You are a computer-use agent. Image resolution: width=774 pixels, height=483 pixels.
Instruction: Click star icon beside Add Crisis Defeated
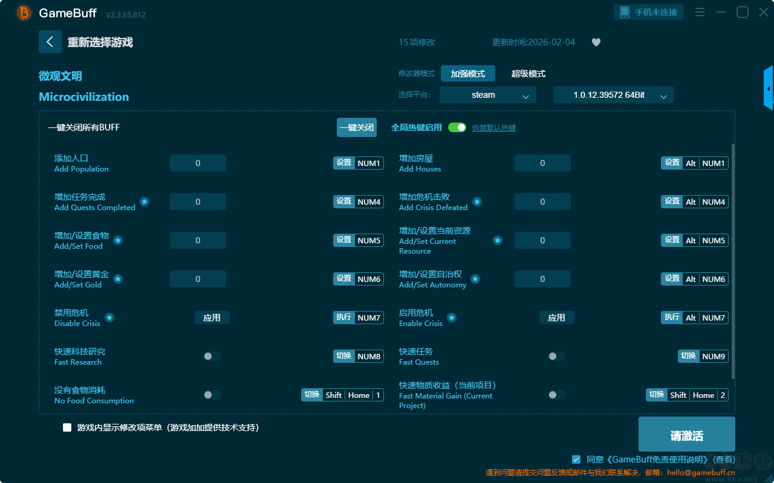point(477,202)
